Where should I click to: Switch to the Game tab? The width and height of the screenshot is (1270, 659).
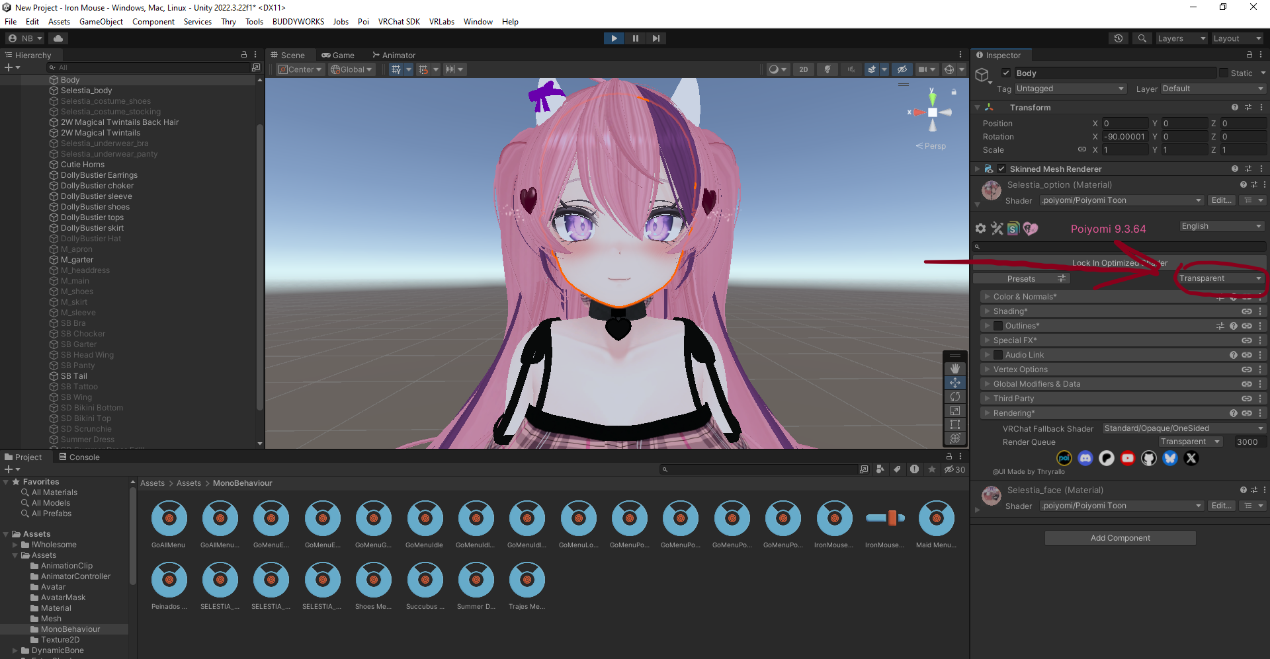(338, 55)
